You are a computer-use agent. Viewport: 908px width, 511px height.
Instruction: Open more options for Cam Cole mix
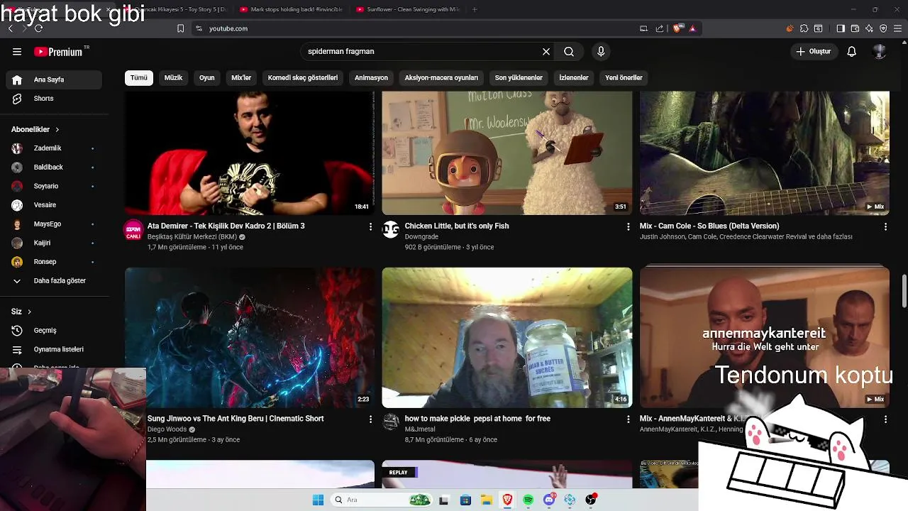(885, 226)
